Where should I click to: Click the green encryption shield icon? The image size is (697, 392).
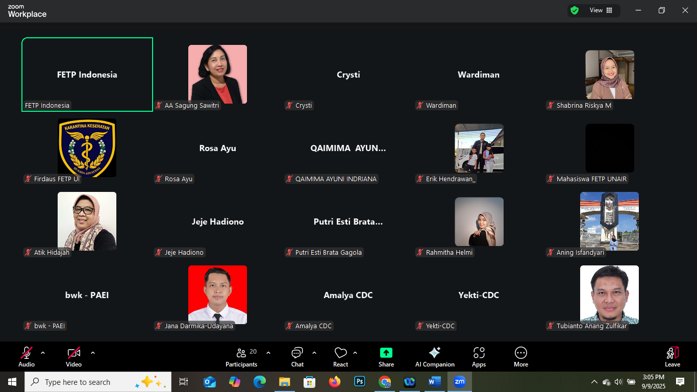point(575,10)
